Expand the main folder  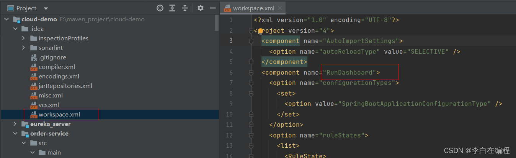coord(32,152)
